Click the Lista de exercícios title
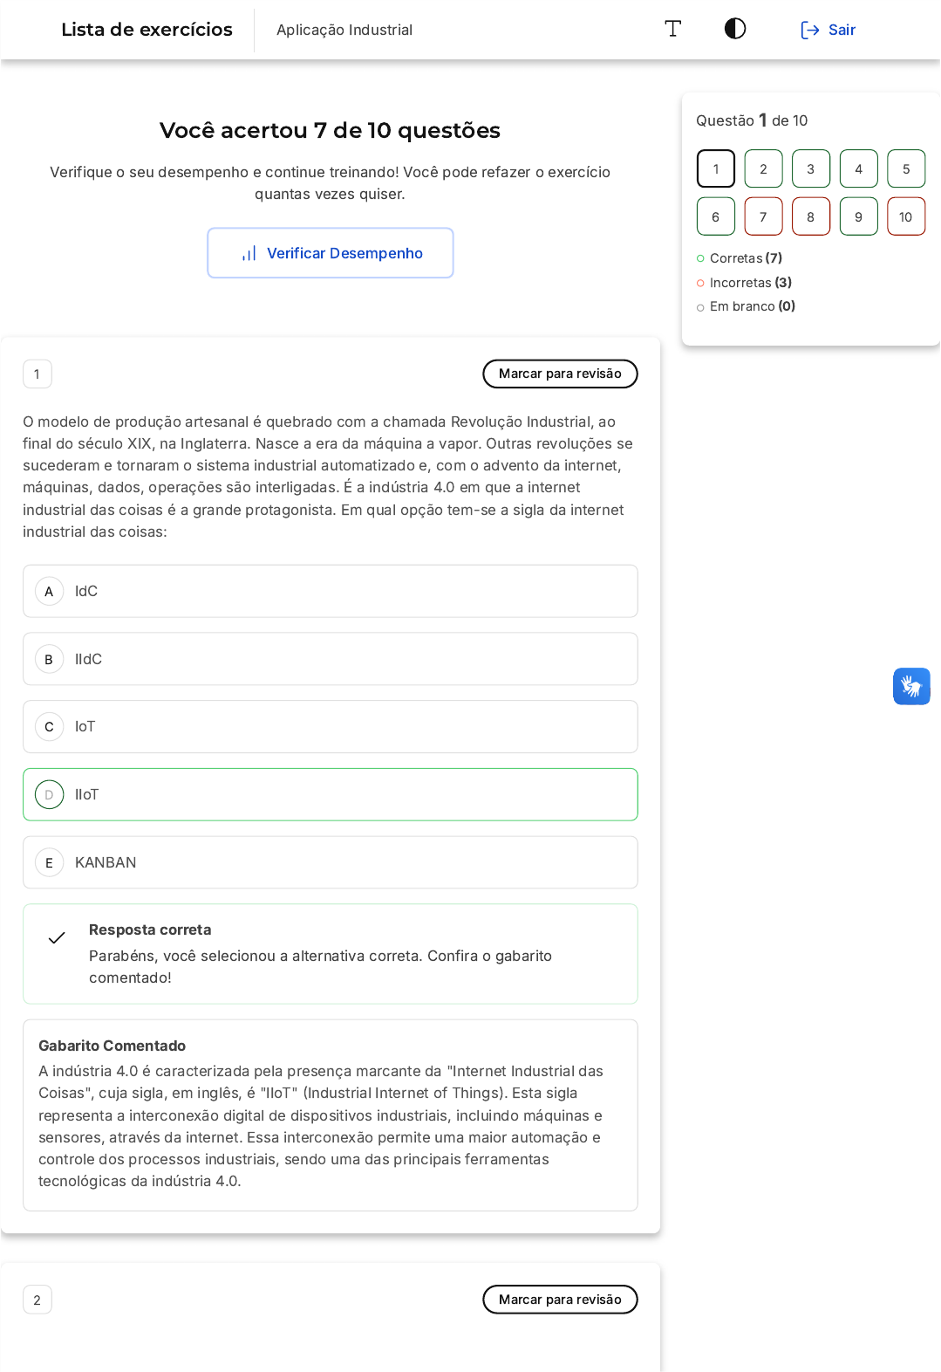 click(x=147, y=30)
